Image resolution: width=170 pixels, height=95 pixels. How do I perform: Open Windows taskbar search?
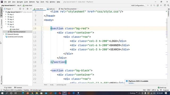7,93
